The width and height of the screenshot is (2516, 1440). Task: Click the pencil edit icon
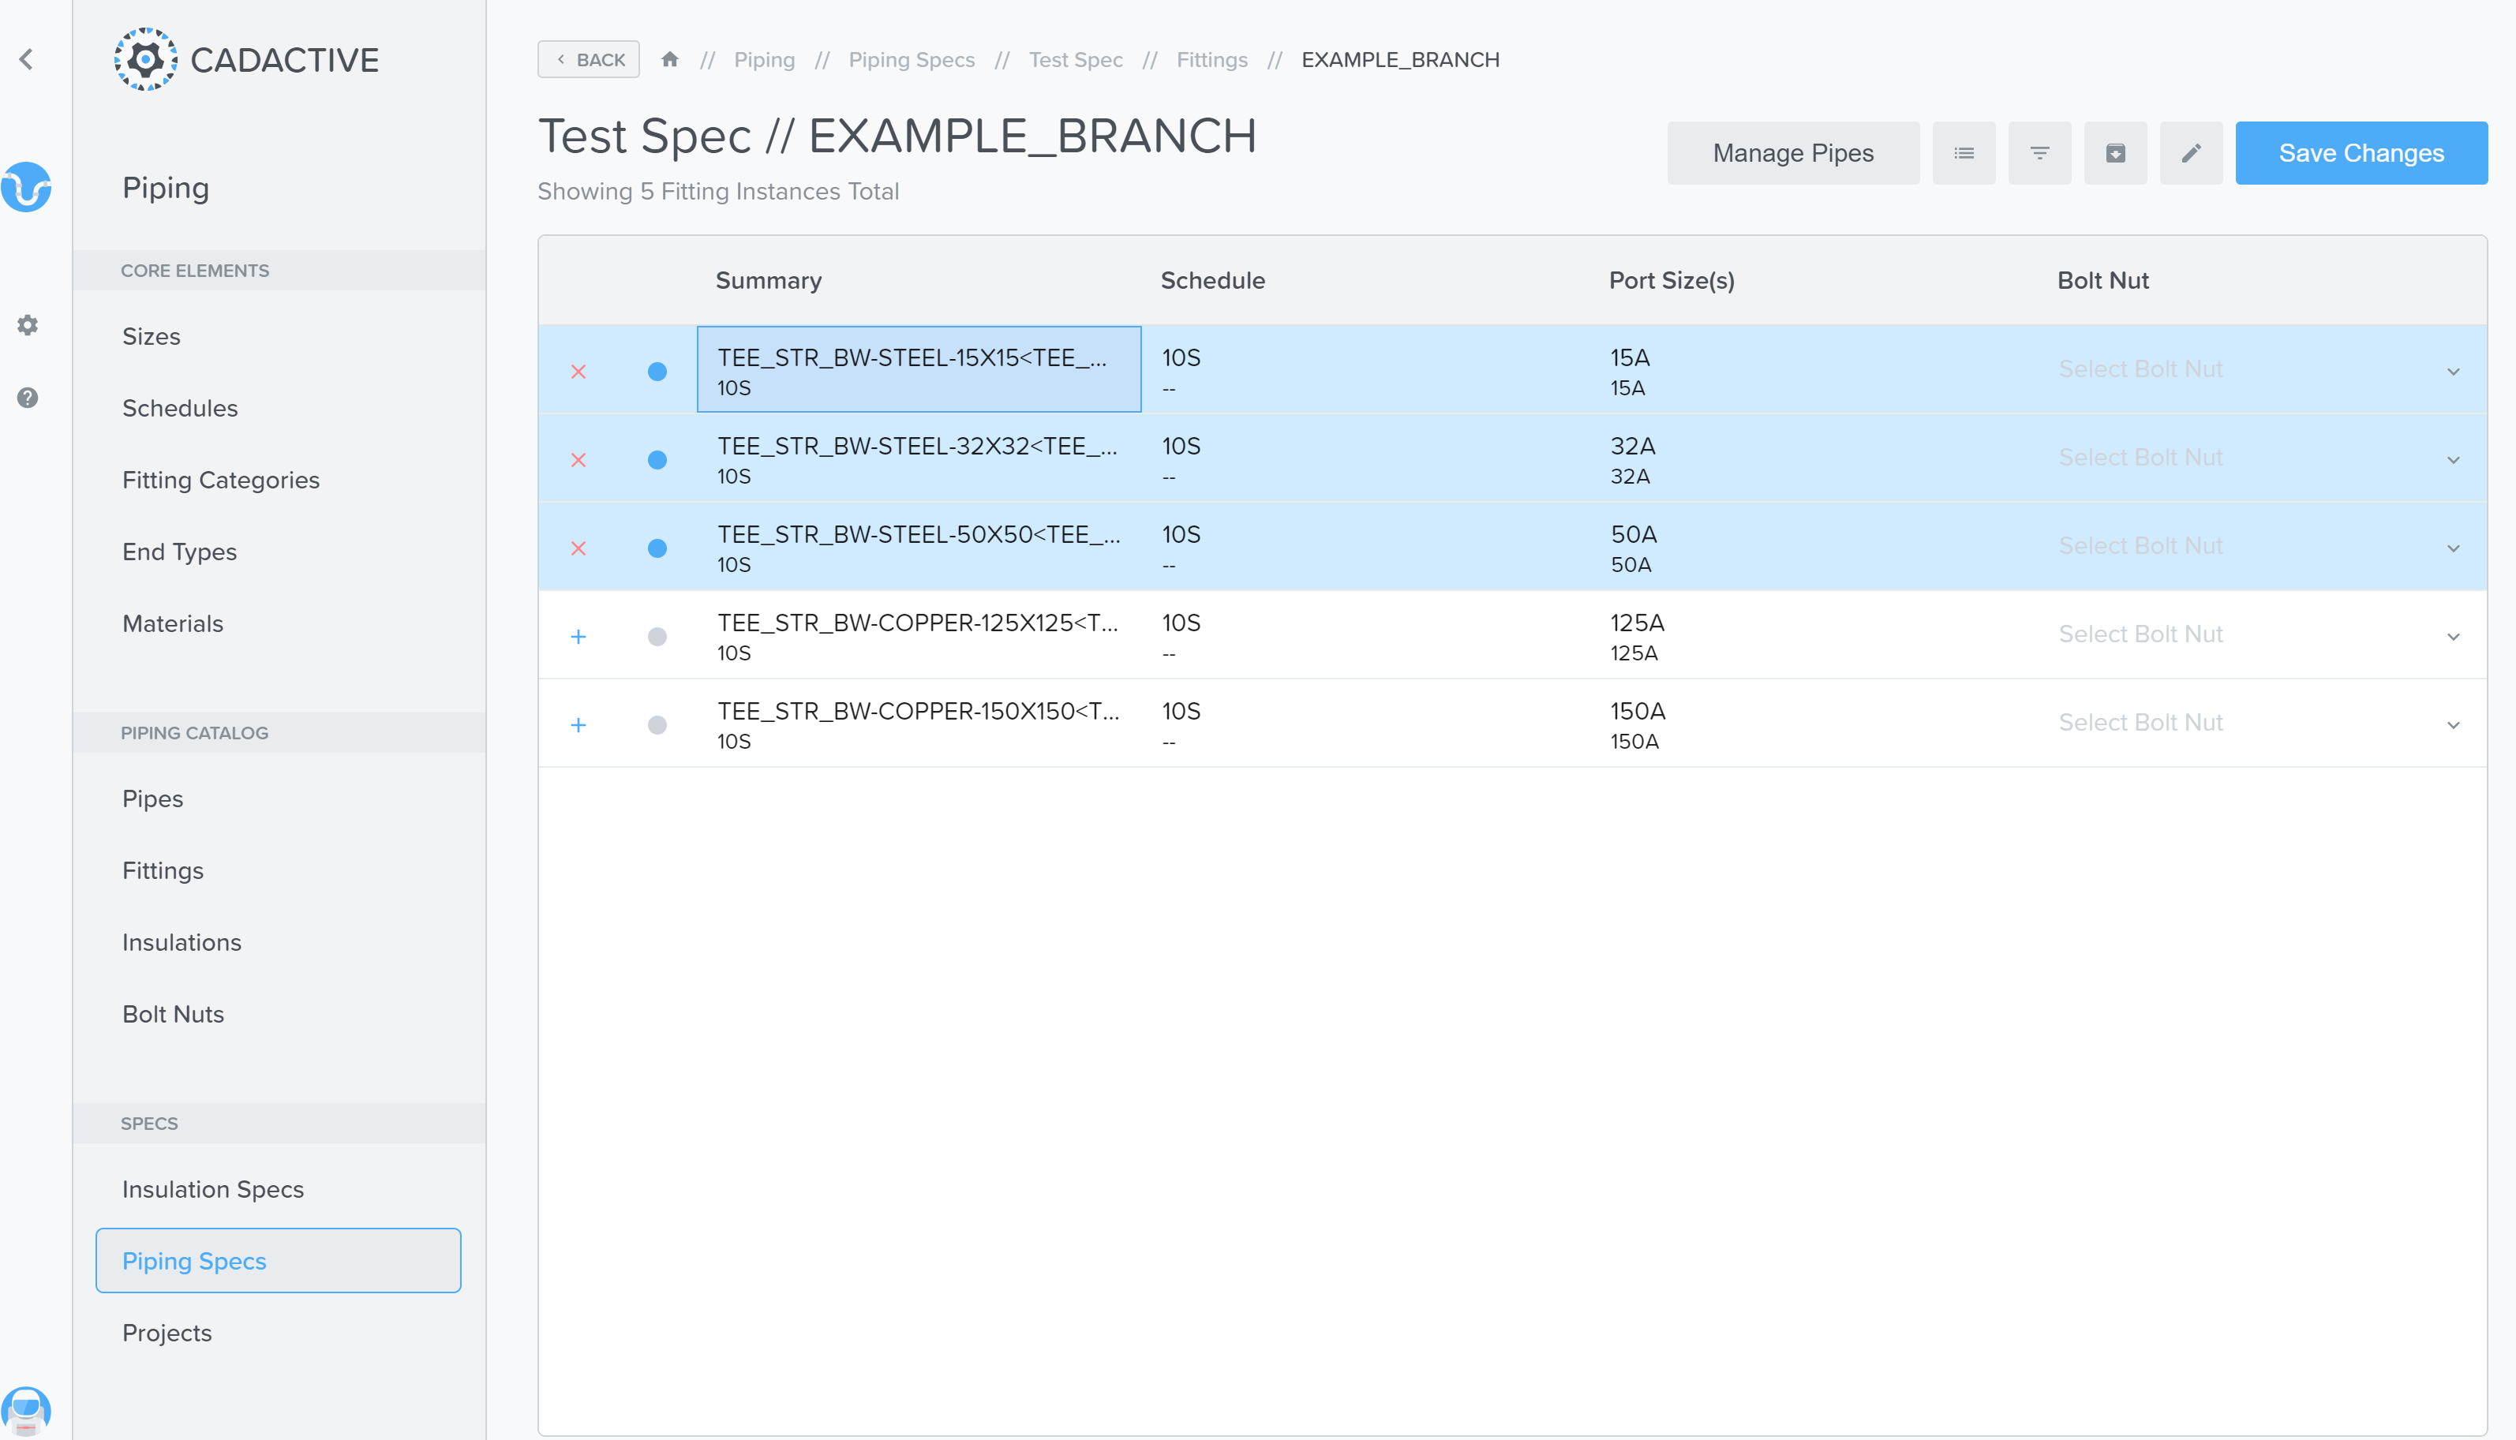click(x=2191, y=153)
